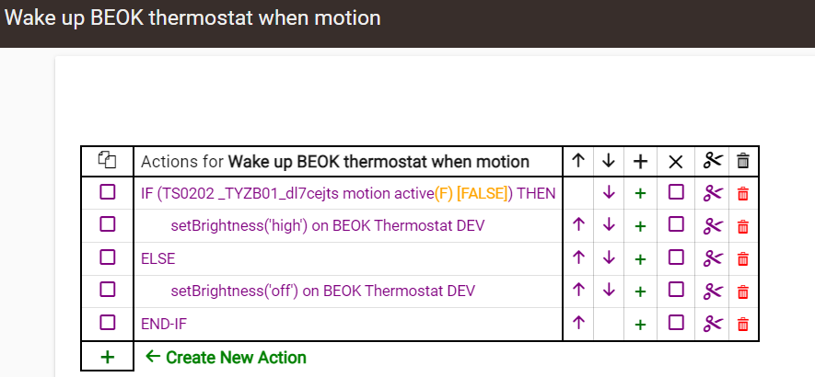Check the left checkbox for the IF row
The height and width of the screenshot is (377, 815).
pyautogui.click(x=107, y=192)
